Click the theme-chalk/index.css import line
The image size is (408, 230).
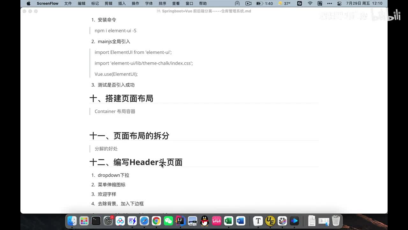tap(144, 63)
